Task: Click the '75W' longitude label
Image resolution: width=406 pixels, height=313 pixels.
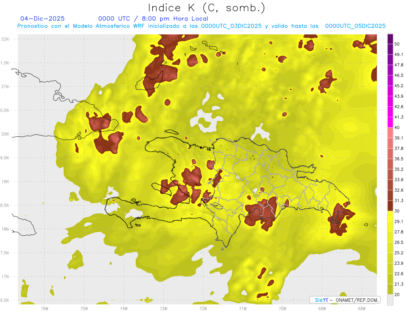Action: [84, 309]
